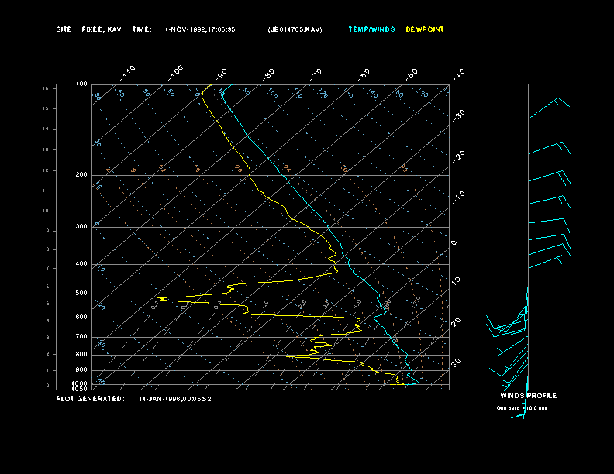Click the -20 temperature label beside the plot's right edge

[458, 156]
